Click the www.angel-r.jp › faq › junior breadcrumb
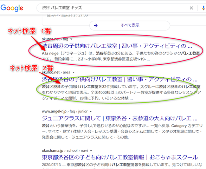The height and width of the screenshot is (169, 206). pyautogui.click(x=65, y=111)
